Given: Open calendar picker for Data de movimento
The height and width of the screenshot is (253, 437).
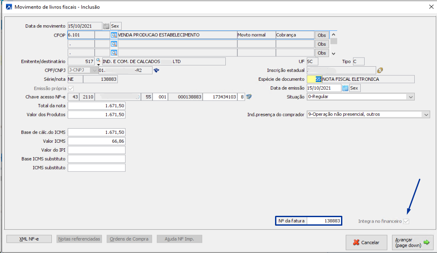Looking at the screenshot, I should 106,26.
